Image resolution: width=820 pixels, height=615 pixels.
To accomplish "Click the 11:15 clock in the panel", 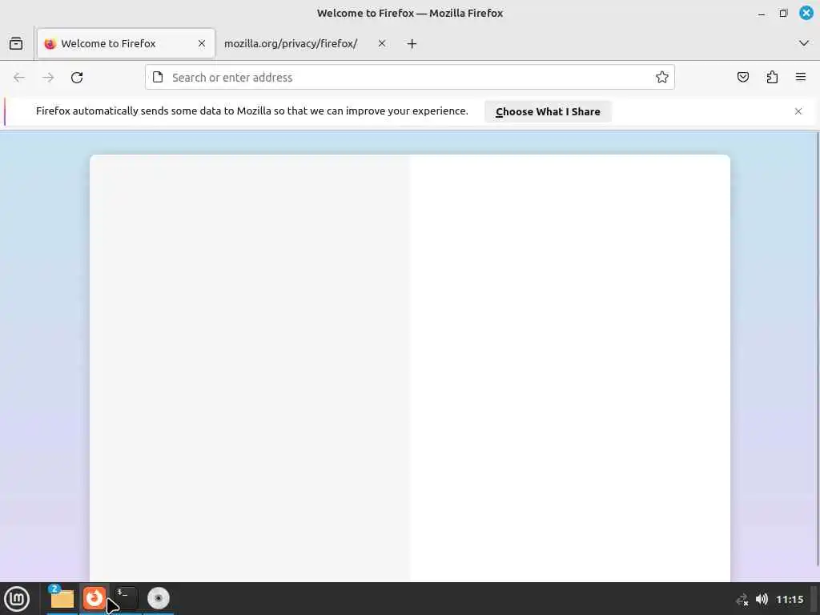I will pyautogui.click(x=790, y=599).
